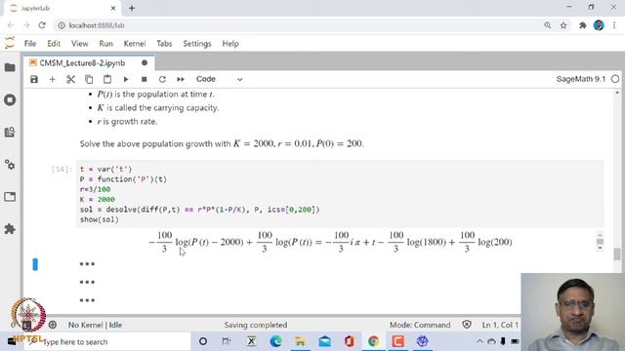Screen dimensions: 625x351
Task: Open the Chrome three-dot menu
Action: pyautogui.click(x=614, y=25)
